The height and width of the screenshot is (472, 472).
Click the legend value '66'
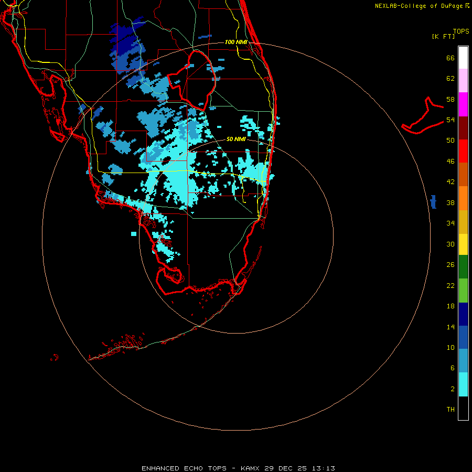450,58
